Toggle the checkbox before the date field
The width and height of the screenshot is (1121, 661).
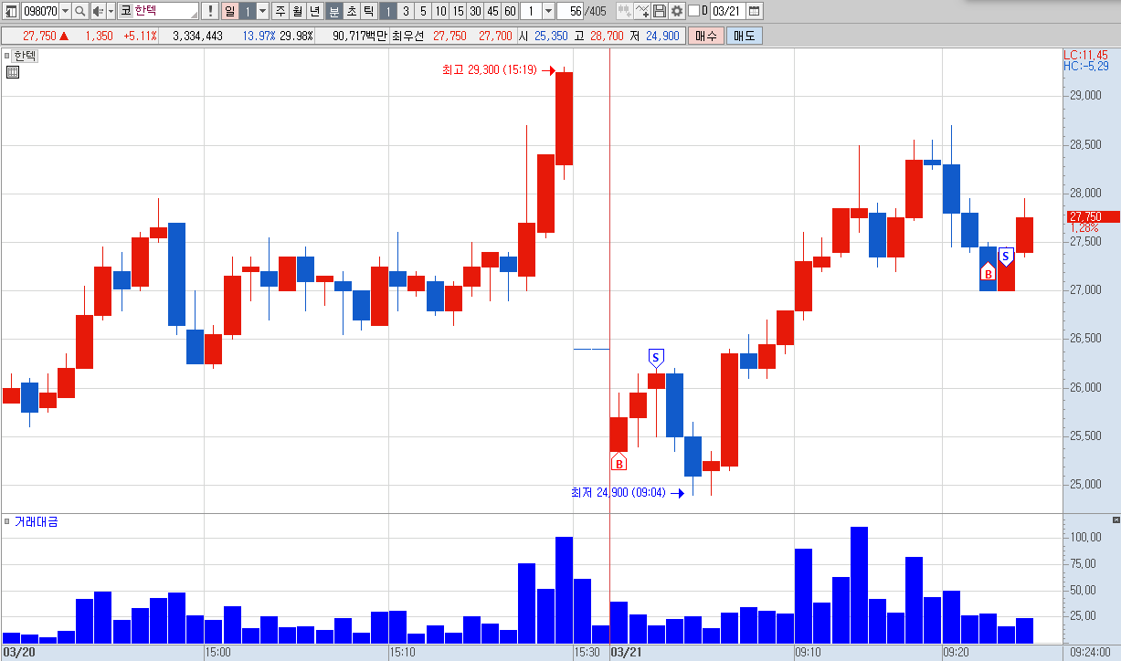693,11
